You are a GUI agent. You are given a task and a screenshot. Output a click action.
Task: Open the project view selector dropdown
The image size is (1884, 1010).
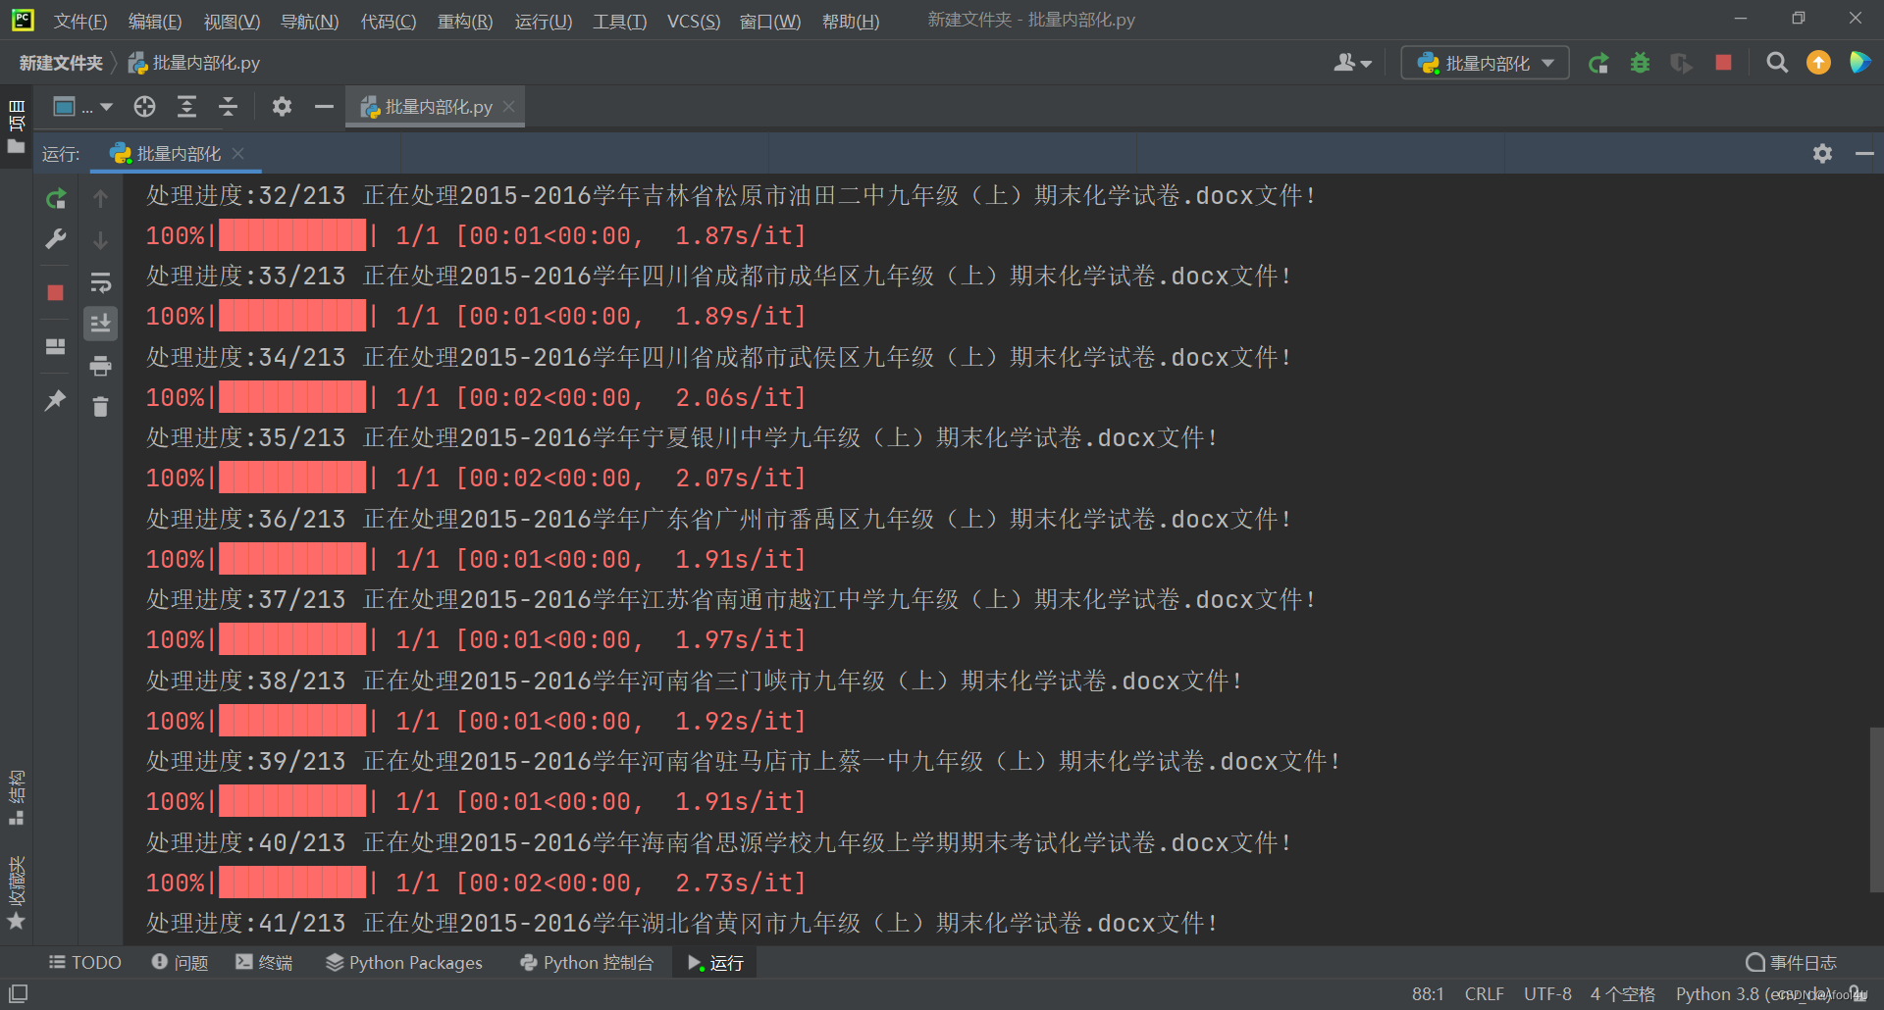pos(82,107)
